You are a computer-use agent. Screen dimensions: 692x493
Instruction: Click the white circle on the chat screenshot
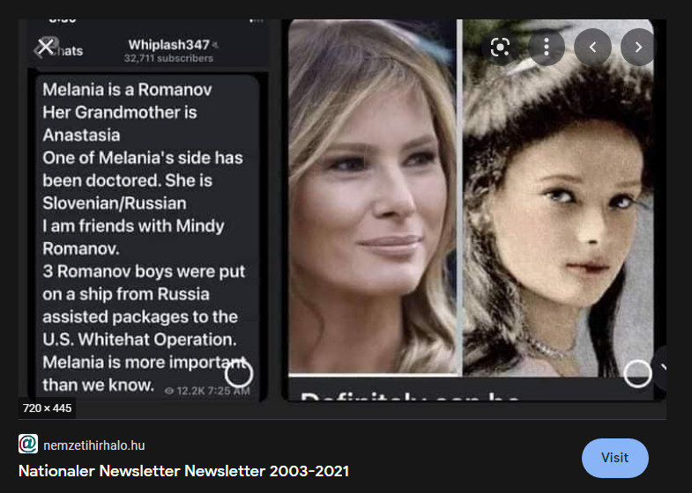(239, 373)
